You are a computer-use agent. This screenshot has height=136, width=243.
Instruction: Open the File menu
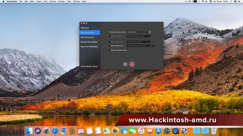pyautogui.click(x=21, y=2)
